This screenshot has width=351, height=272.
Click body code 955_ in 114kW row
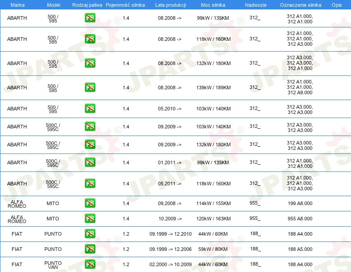tap(255, 203)
